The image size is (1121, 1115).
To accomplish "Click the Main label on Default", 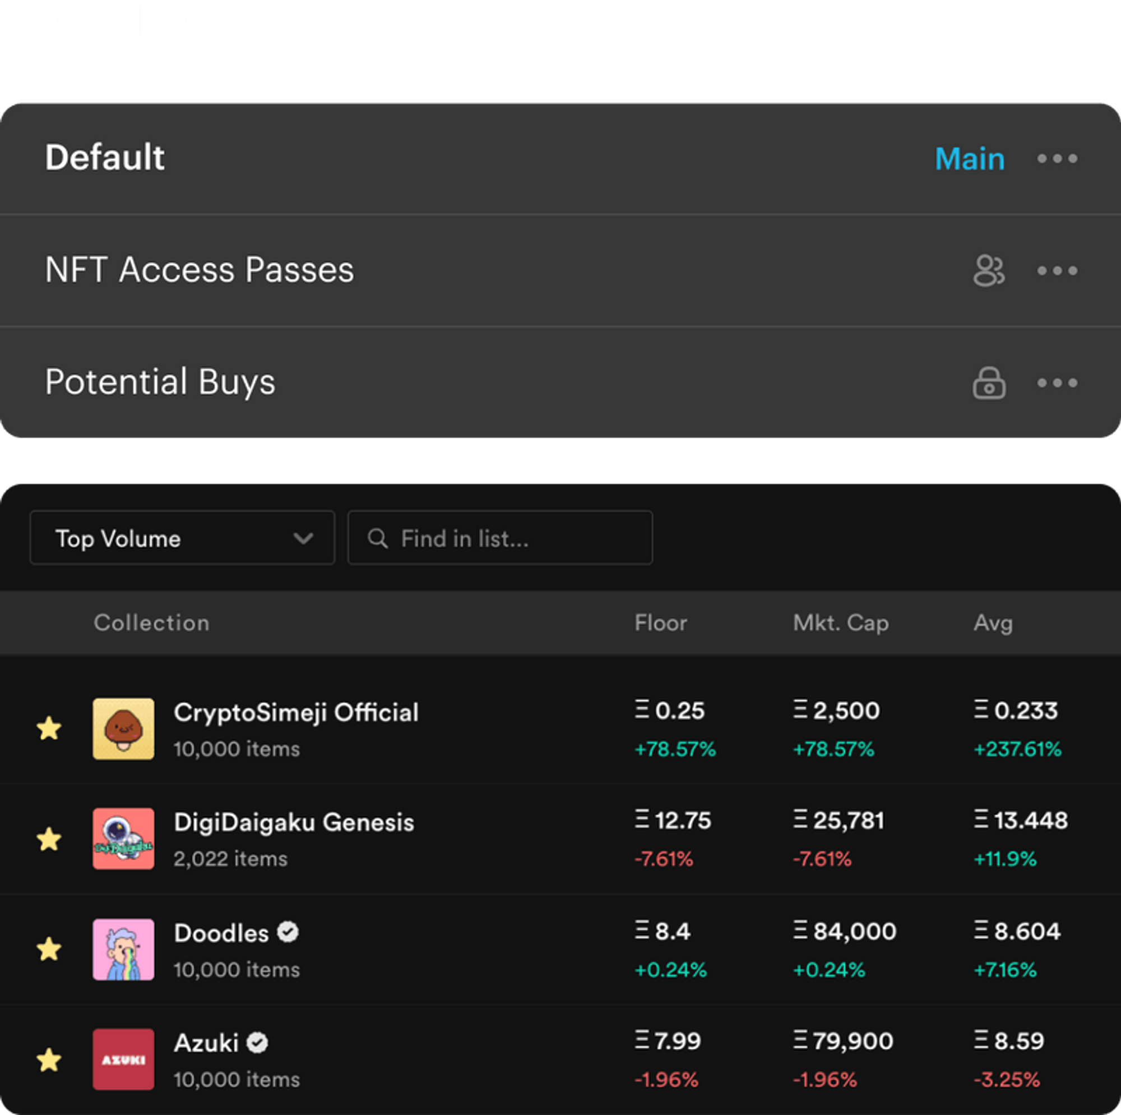I will click(x=969, y=159).
